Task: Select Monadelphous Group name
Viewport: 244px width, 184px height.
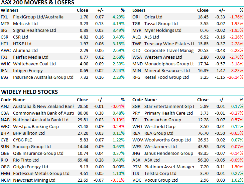Action: point(169,64)
